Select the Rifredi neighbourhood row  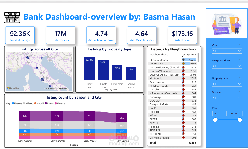(x=173, y=115)
